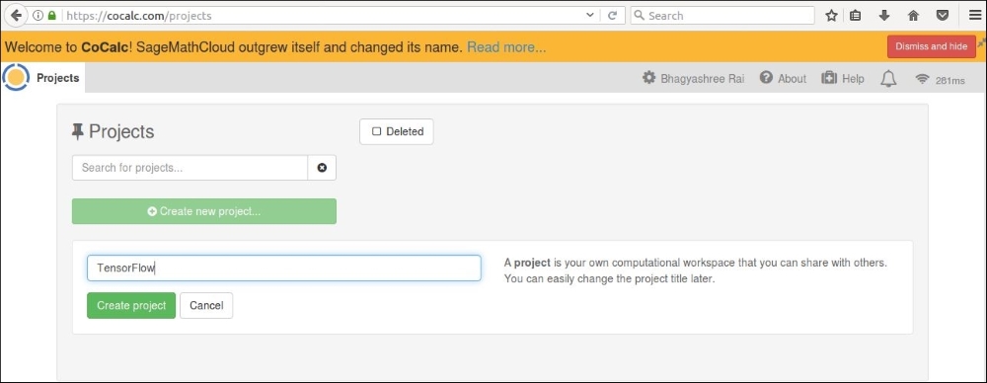Image resolution: width=987 pixels, height=383 pixels.
Task: Go to browser home icon
Action: click(x=913, y=16)
